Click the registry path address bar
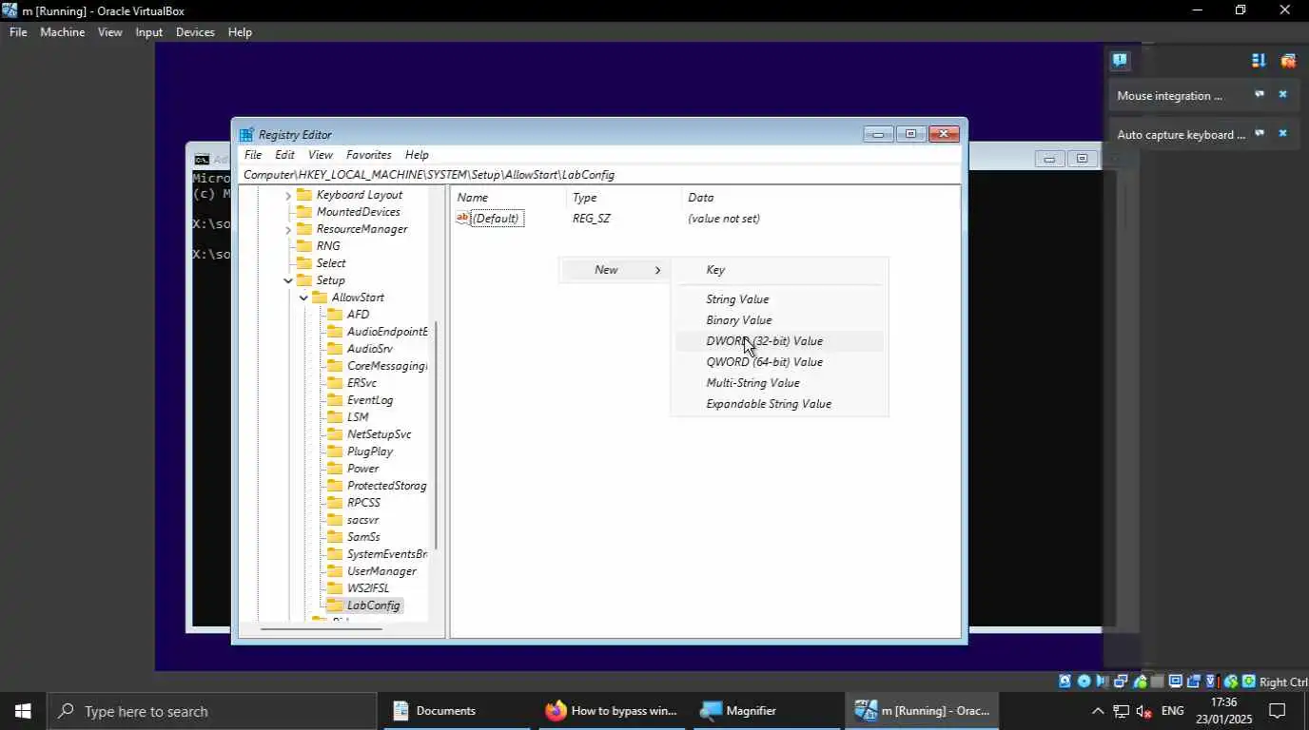1309x730 pixels. 599,175
